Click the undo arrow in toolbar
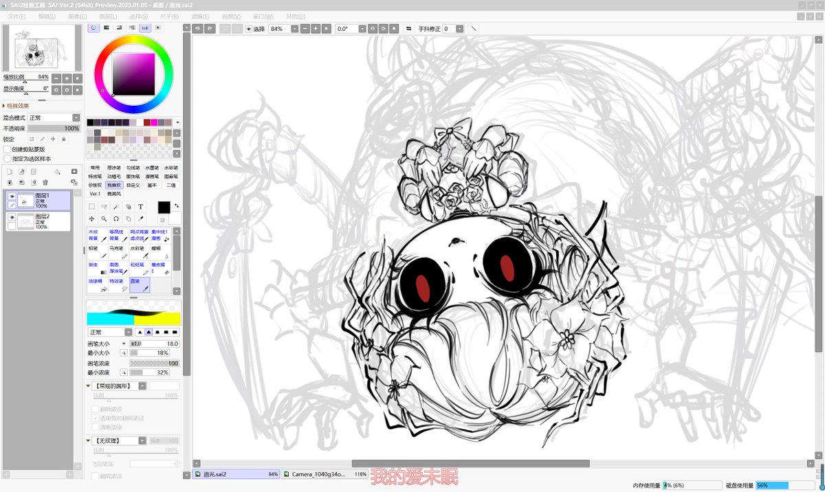This screenshot has height=492, width=825. coord(198,29)
